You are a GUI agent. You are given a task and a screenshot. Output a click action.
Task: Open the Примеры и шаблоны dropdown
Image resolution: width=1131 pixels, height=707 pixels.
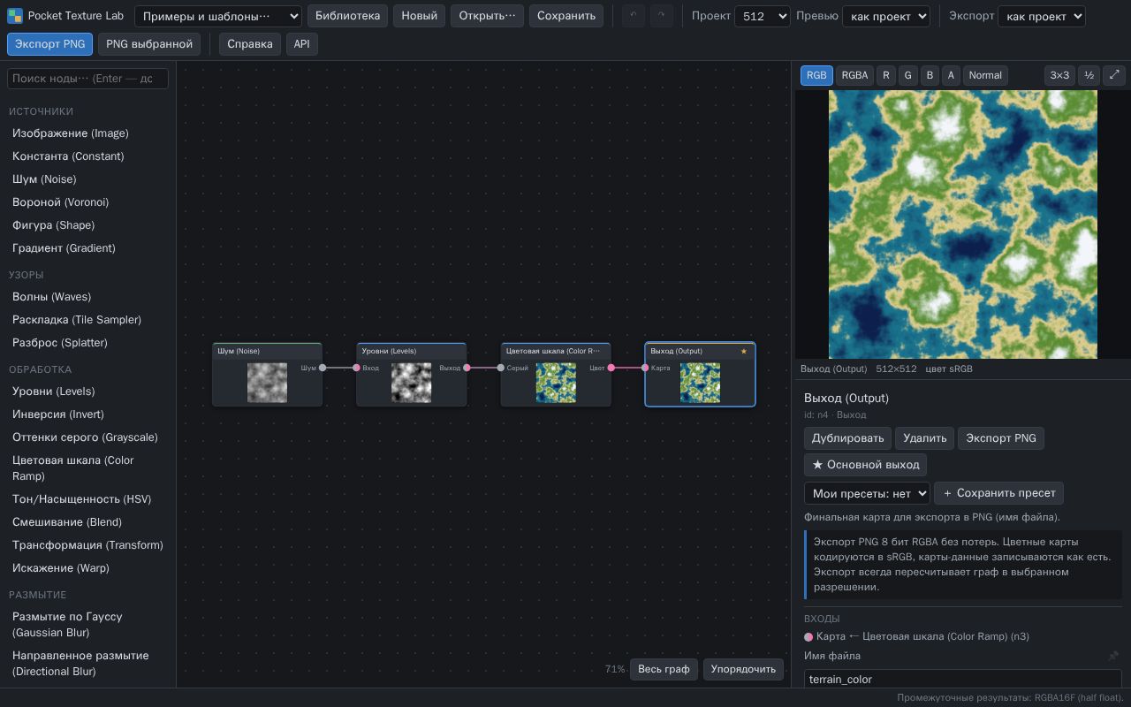(218, 16)
